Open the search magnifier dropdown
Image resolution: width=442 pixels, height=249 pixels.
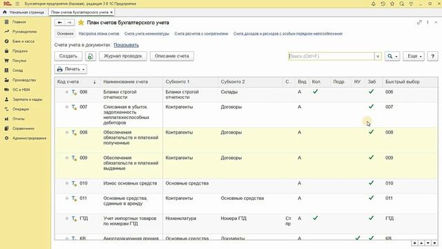[392, 56]
